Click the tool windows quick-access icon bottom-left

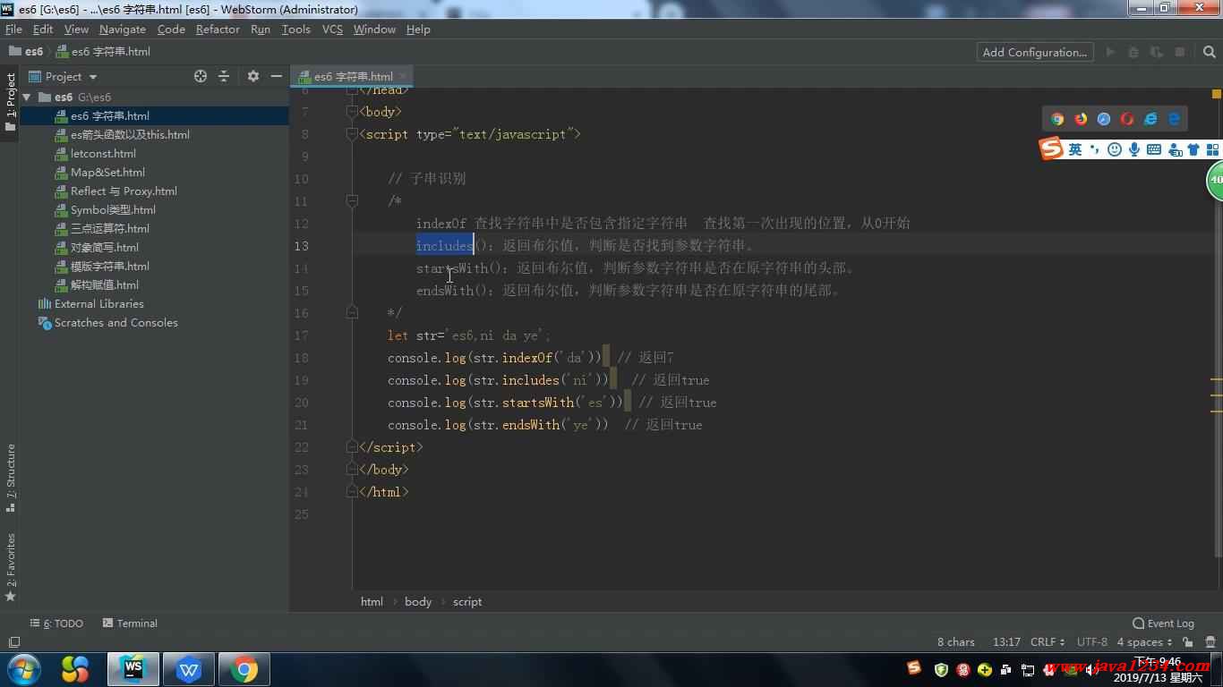tap(13, 642)
